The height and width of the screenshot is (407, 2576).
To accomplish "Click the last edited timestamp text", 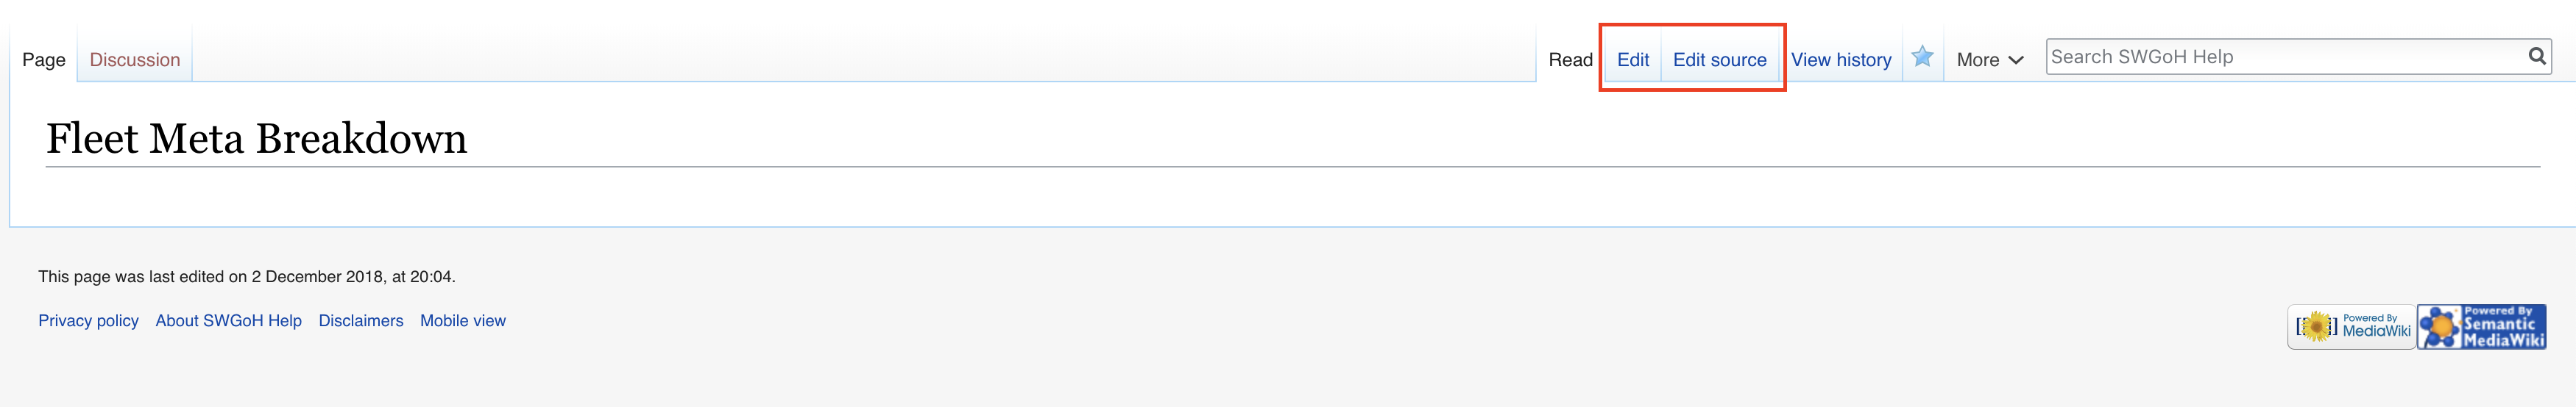I will tap(247, 276).
